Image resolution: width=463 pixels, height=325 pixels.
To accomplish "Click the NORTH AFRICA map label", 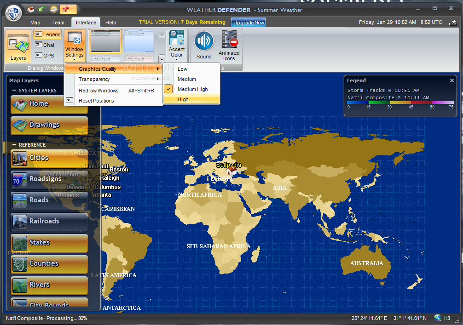I will (x=200, y=194).
